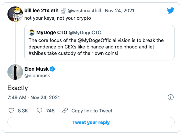Click the Elon Musk display name

[x=37, y=69]
